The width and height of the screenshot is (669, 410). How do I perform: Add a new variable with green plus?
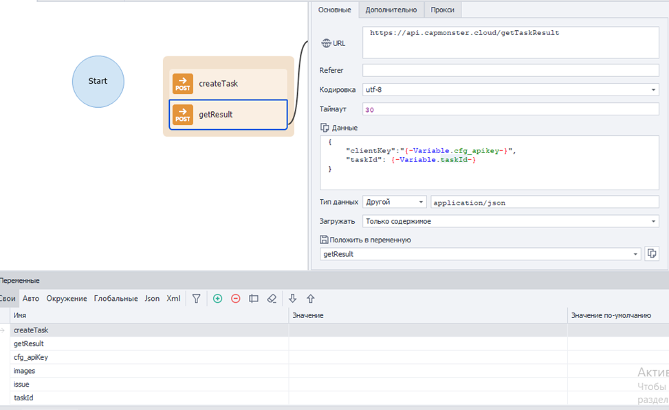218,299
